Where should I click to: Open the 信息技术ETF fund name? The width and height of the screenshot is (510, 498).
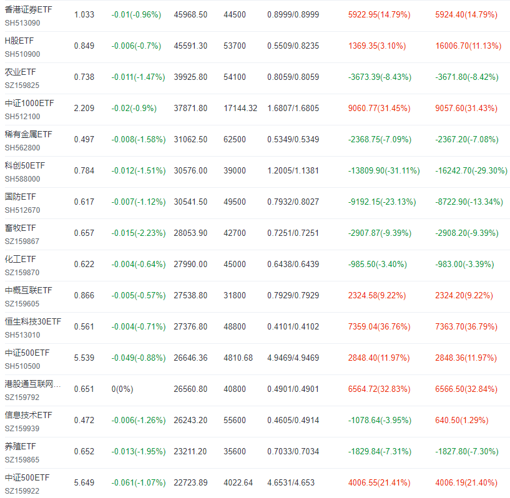28,416
